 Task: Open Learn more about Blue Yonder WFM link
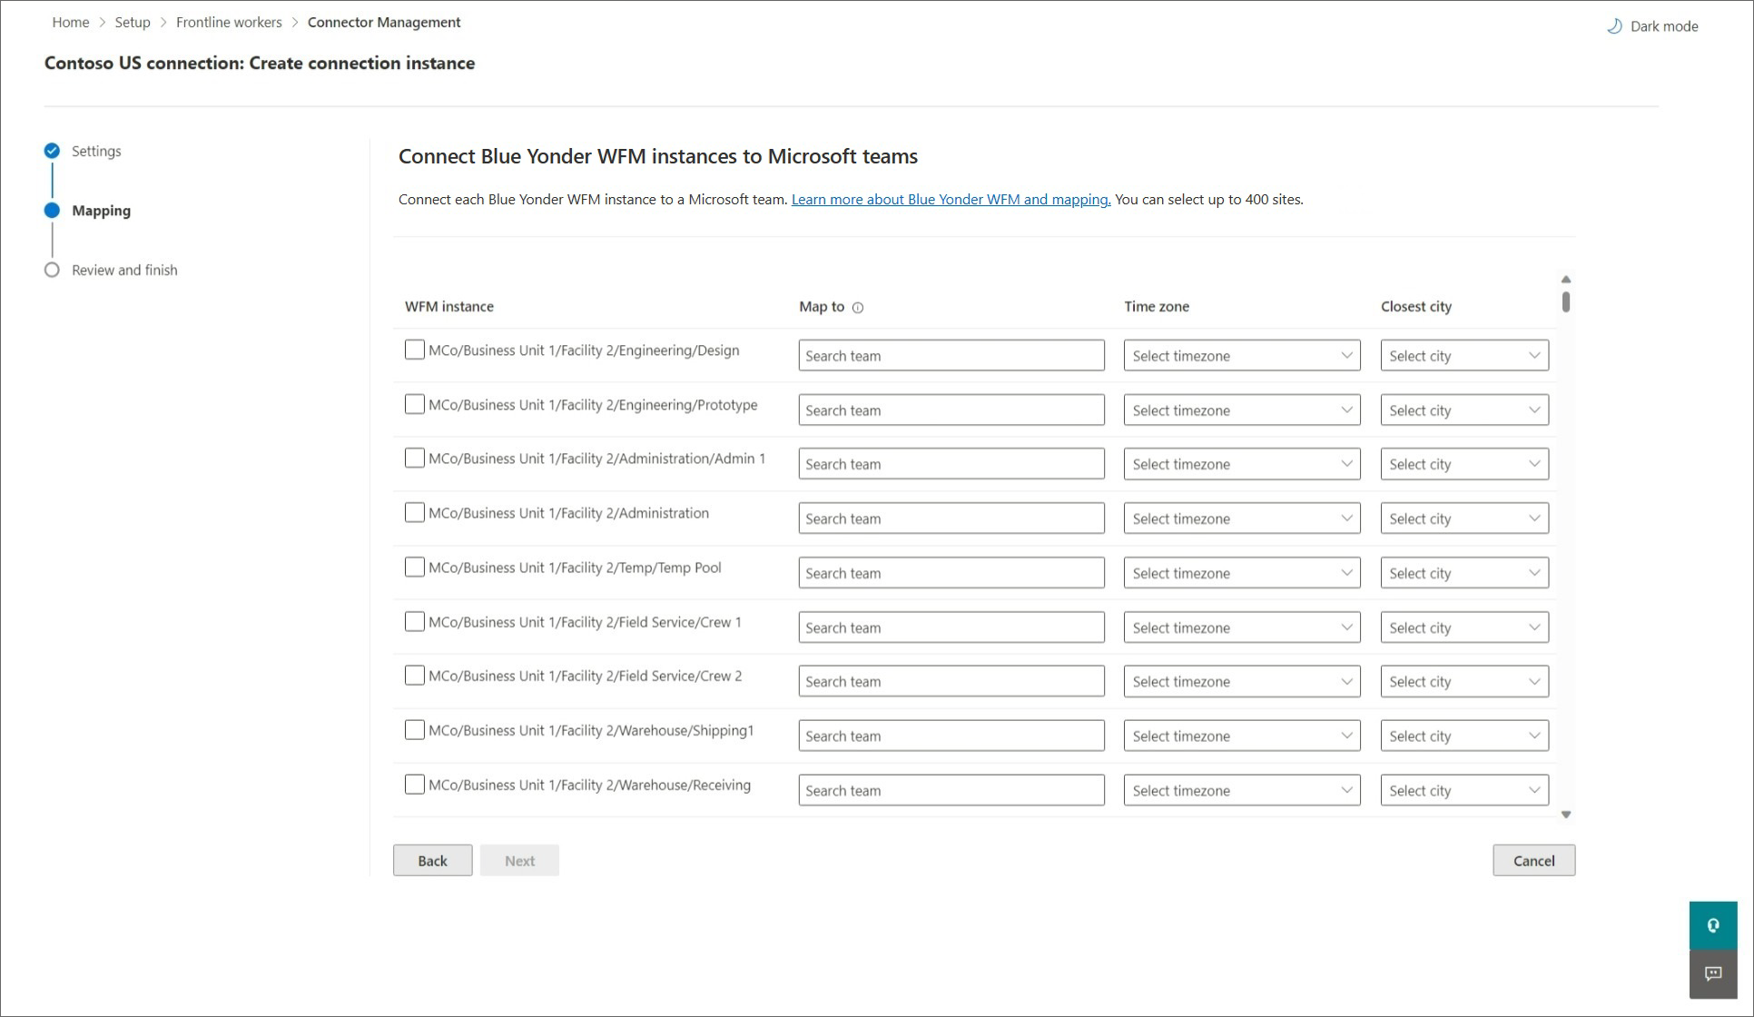click(951, 200)
